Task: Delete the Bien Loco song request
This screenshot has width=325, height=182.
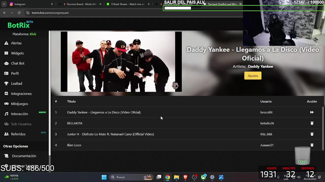Action: [x=312, y=145]
